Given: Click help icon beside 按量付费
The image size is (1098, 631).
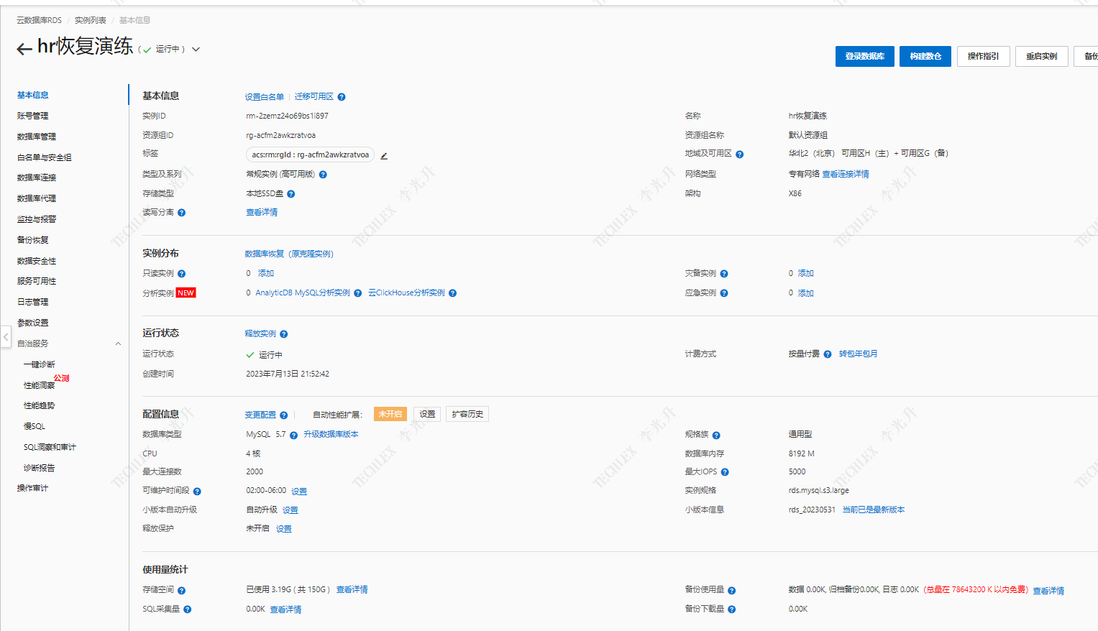Looking at the screenshot, I should tap(828, 354).
